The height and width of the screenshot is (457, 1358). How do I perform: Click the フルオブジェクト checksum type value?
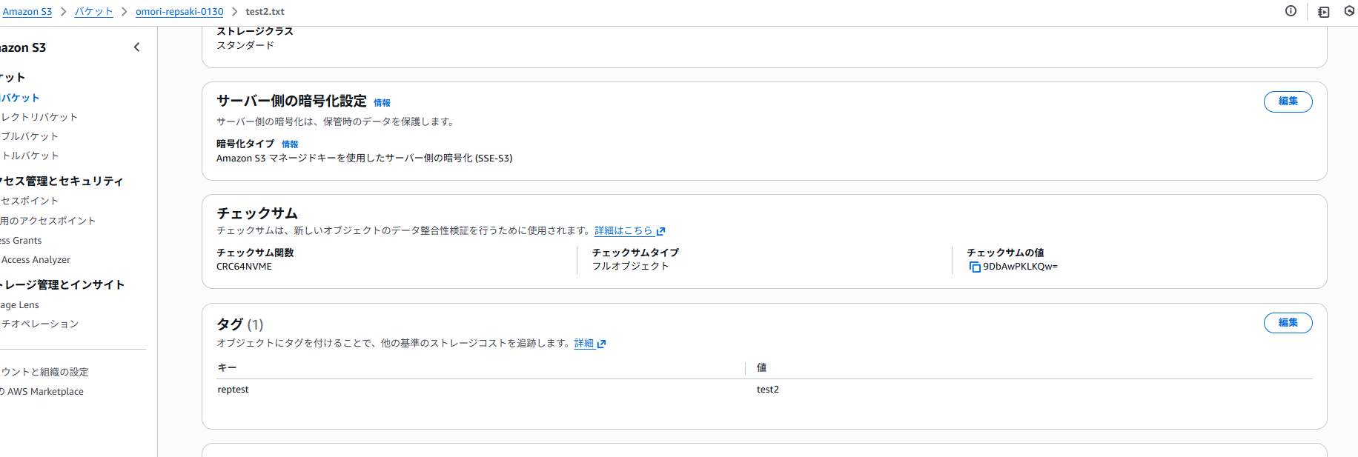point(630,266)
